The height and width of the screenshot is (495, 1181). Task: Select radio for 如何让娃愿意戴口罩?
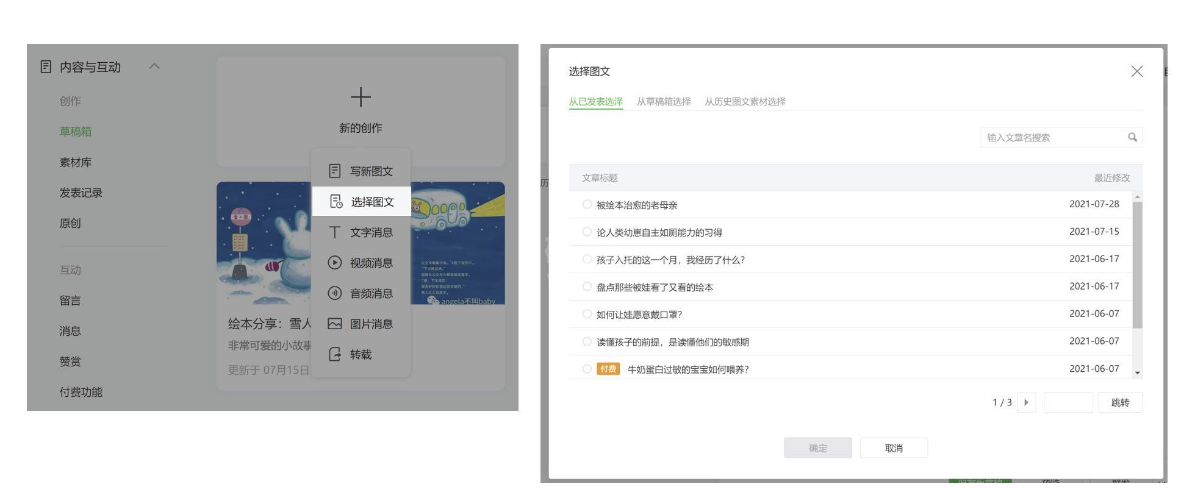[x=587, y=314]
